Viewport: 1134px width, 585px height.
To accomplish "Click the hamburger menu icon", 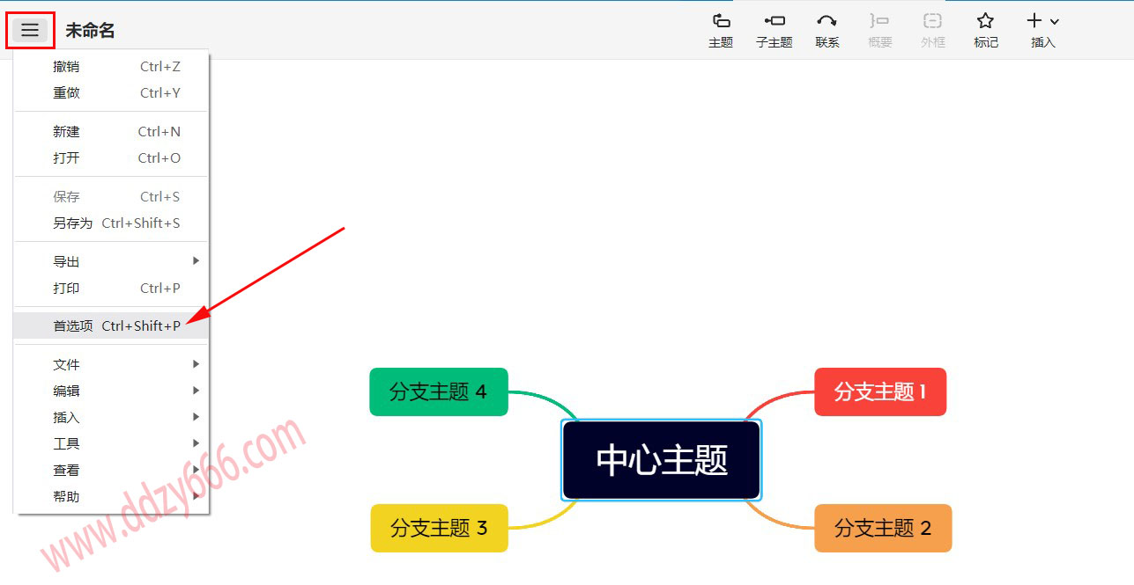I will [x=30, y=31].
